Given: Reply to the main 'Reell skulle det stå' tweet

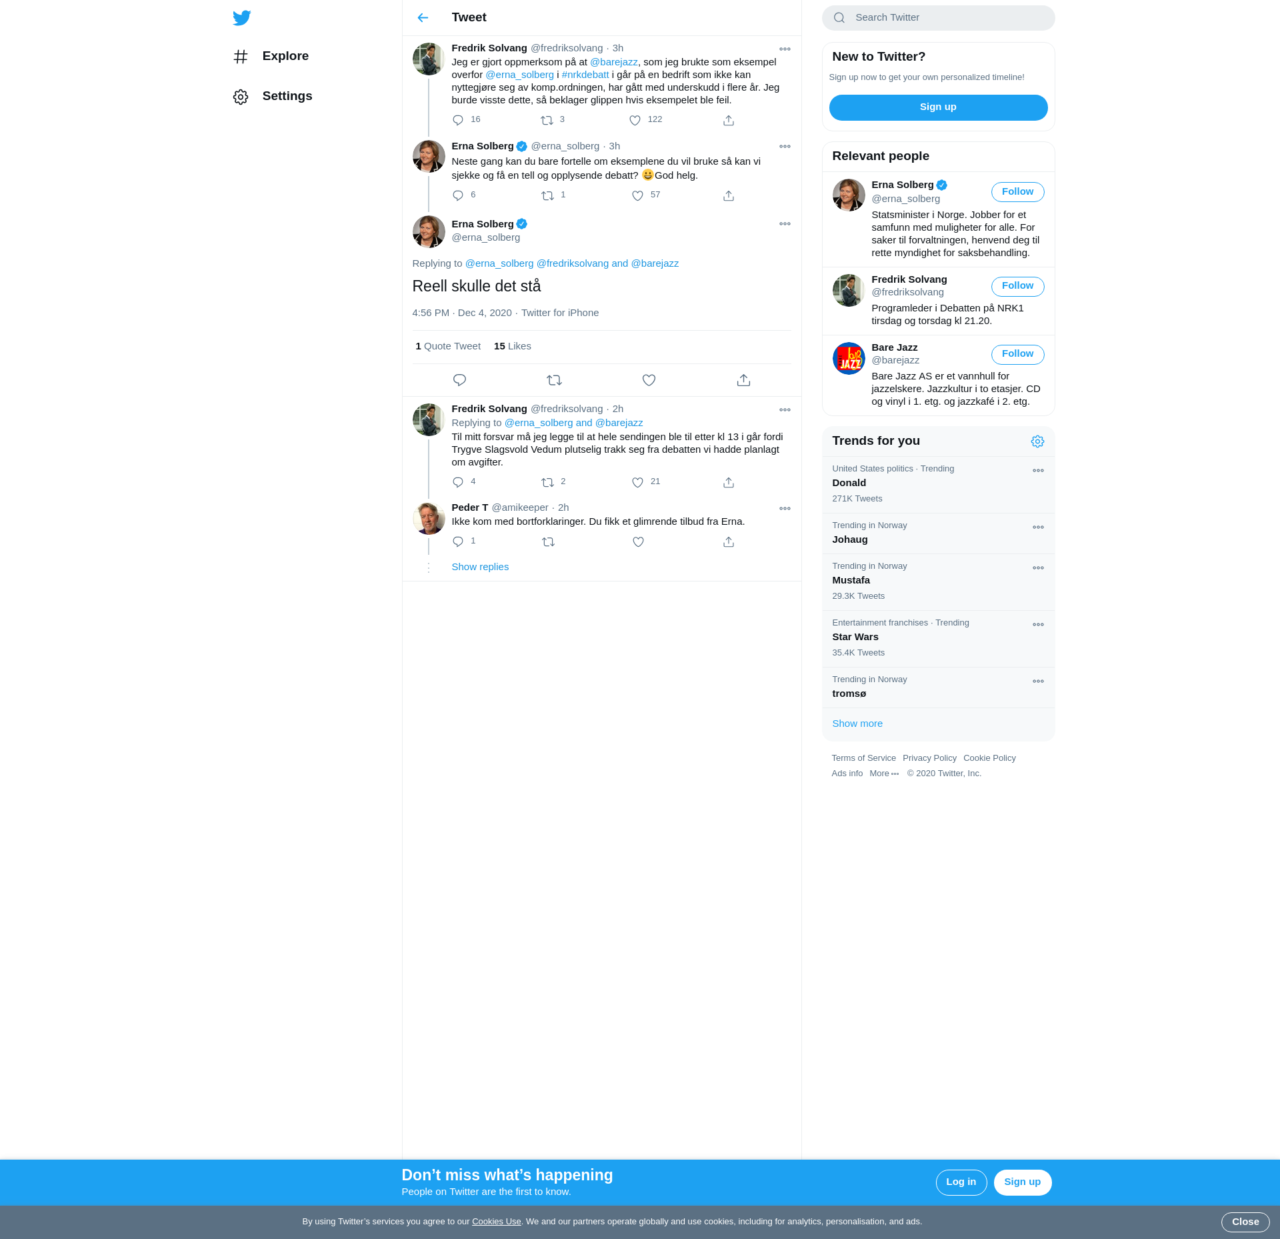Looking at the screenshot, I should pos(460,380).
